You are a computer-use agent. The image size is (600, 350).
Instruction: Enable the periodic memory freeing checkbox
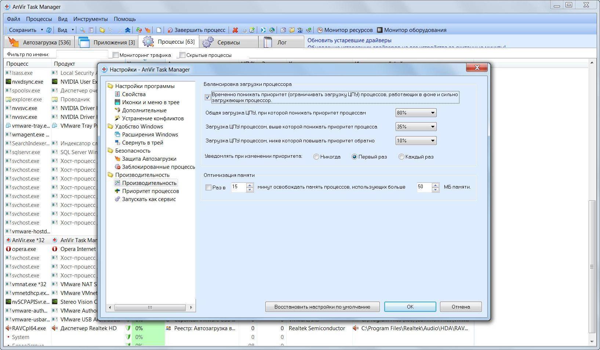(x=208, y=187)
